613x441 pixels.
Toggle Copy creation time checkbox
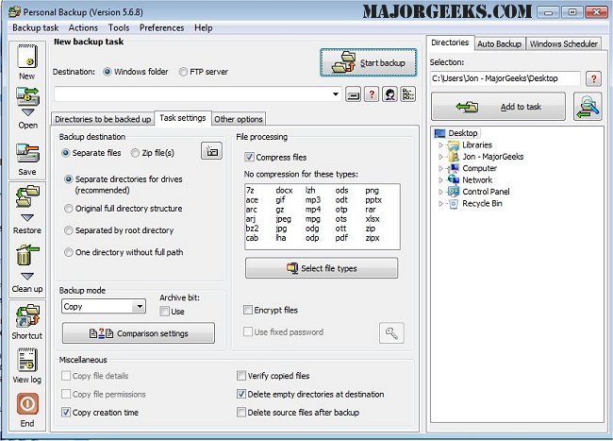pos(66,413)
